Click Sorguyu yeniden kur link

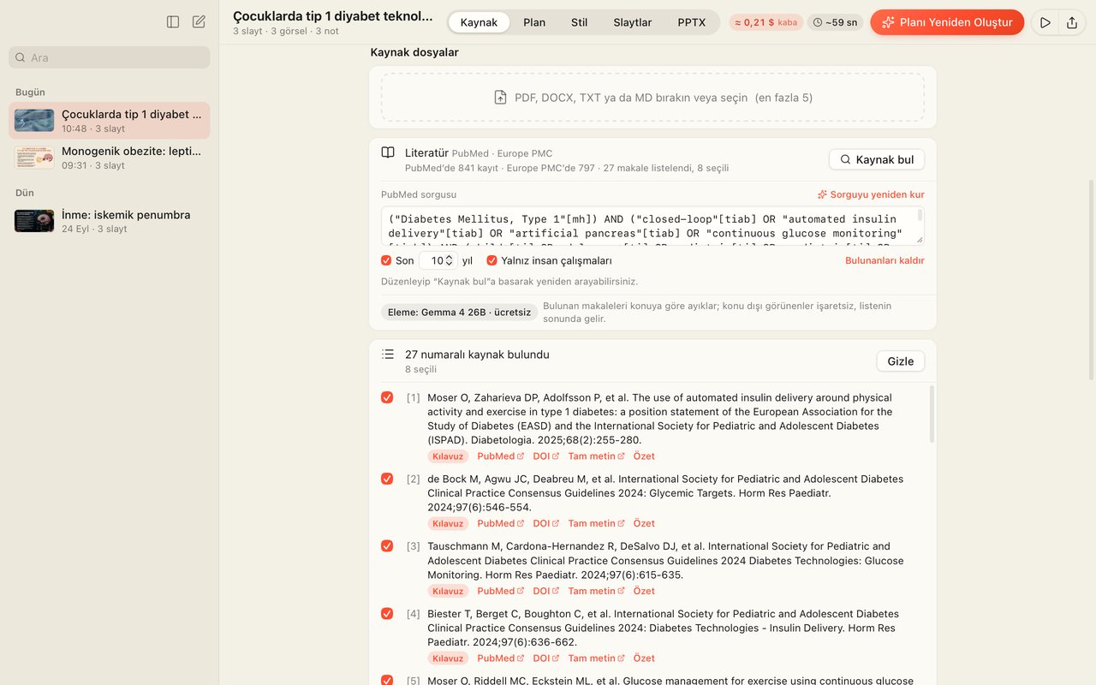point(871,194)
